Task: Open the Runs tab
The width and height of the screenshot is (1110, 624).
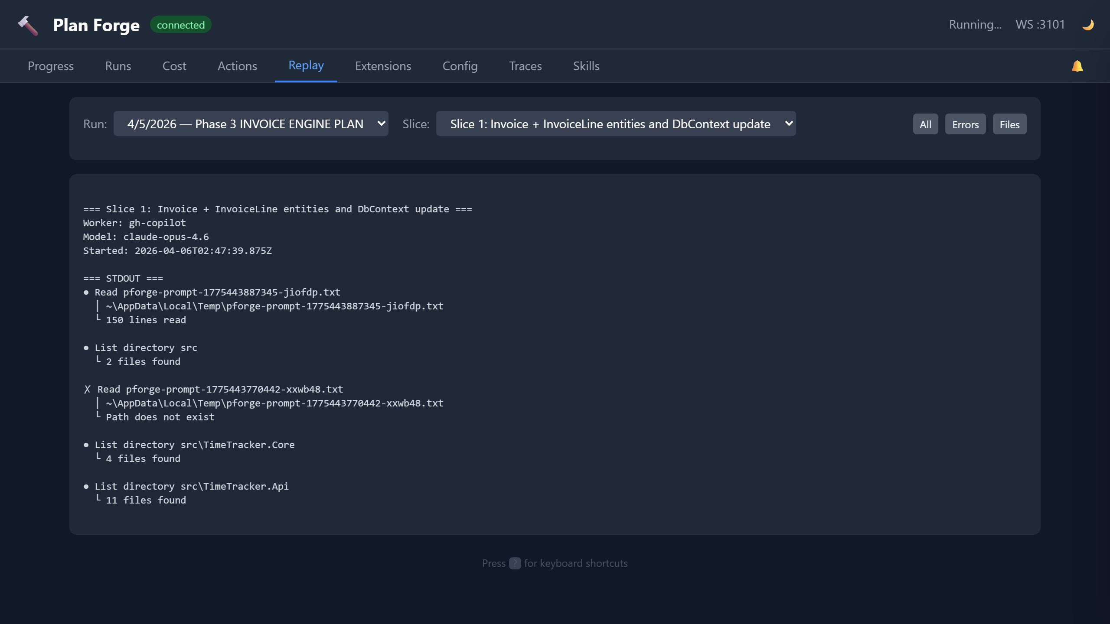Action: click(x=118, y=66)
